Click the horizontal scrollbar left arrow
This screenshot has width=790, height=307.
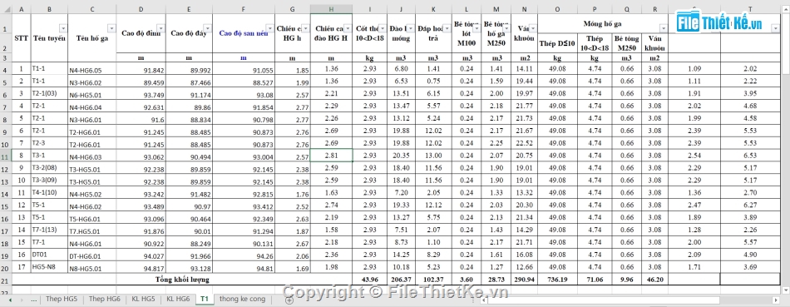pyautogui.click(x=483, y=300)
